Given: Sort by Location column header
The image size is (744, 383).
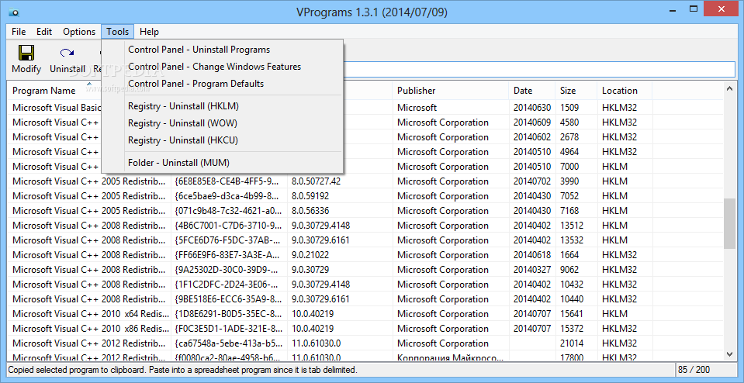Looking at the screenshot, I should click(x=625, y=91).
